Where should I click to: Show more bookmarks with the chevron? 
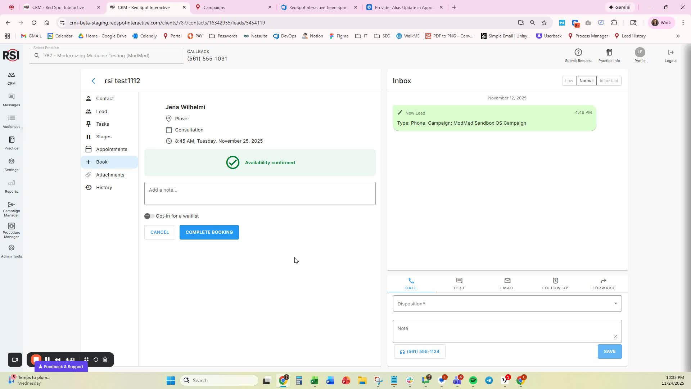coord(678,36)
